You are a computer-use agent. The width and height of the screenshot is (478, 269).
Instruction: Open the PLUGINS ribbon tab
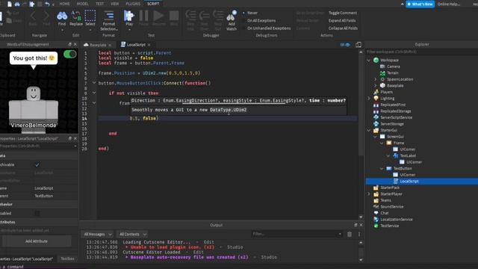[x=133, y=4]
